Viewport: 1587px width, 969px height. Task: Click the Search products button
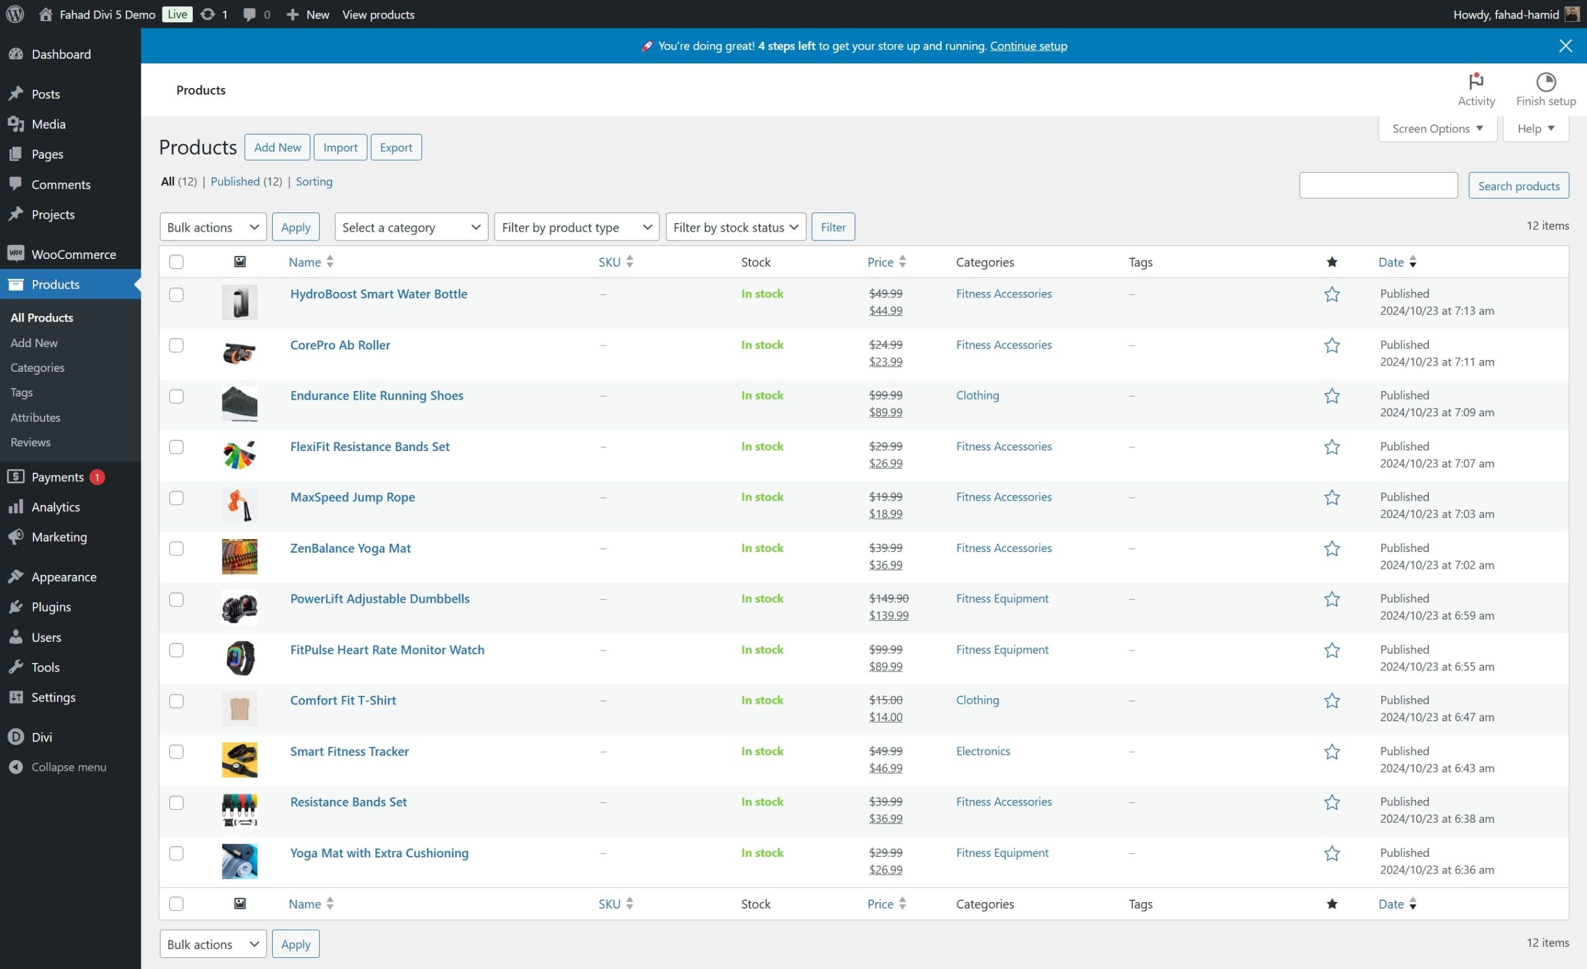tap(1518, 185)
